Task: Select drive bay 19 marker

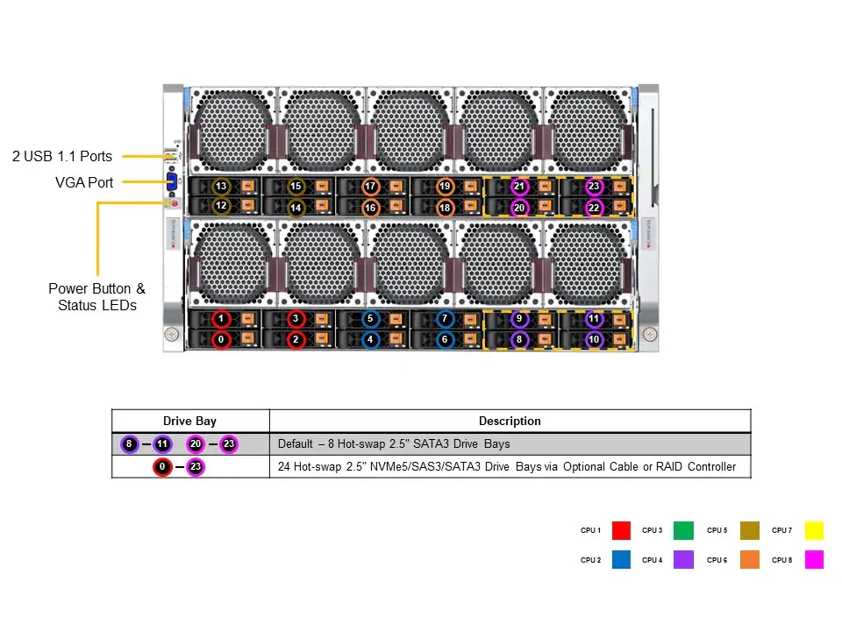Action: click(445, 186)
